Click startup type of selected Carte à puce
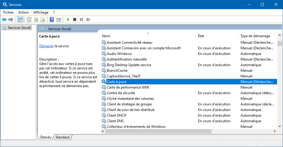 [257, 82]
